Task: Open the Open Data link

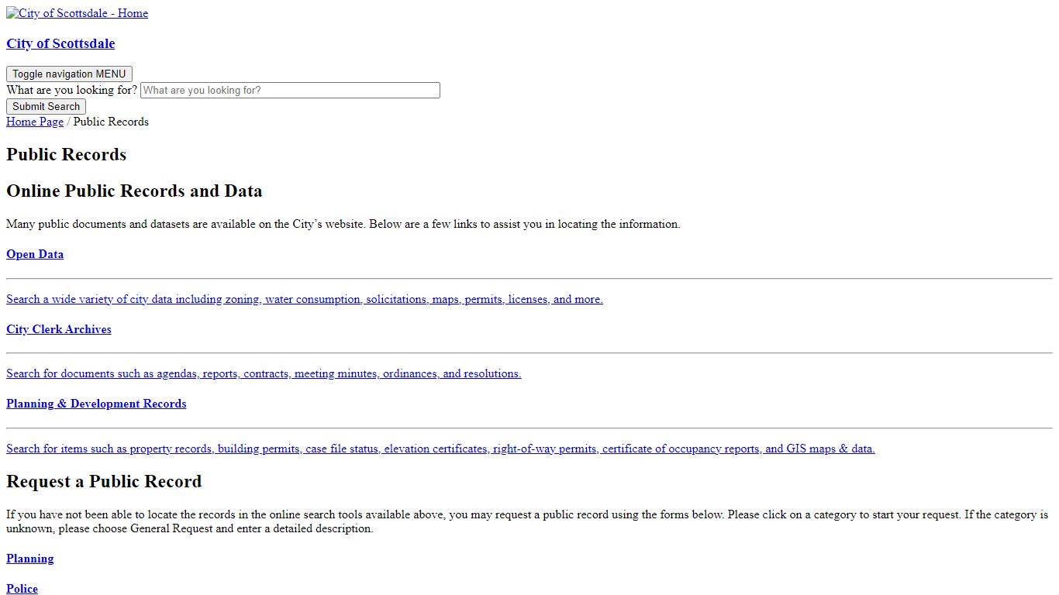Action: [35, 254]
